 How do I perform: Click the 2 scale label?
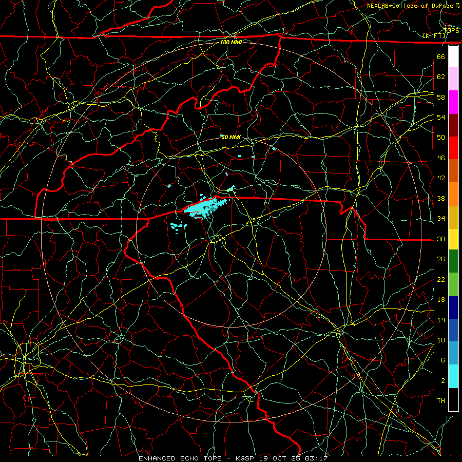click(x=443, y=381)
